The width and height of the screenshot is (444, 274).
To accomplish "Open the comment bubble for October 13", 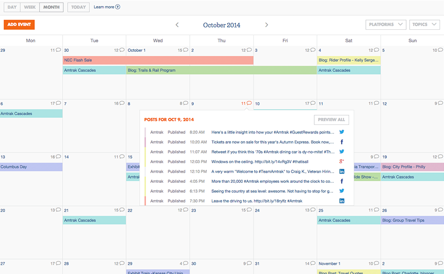I will [59, 156].
